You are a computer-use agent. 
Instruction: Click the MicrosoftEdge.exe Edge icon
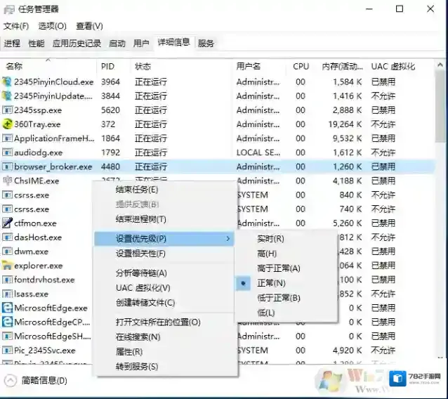pyautogui.click(x=7, y=308)
